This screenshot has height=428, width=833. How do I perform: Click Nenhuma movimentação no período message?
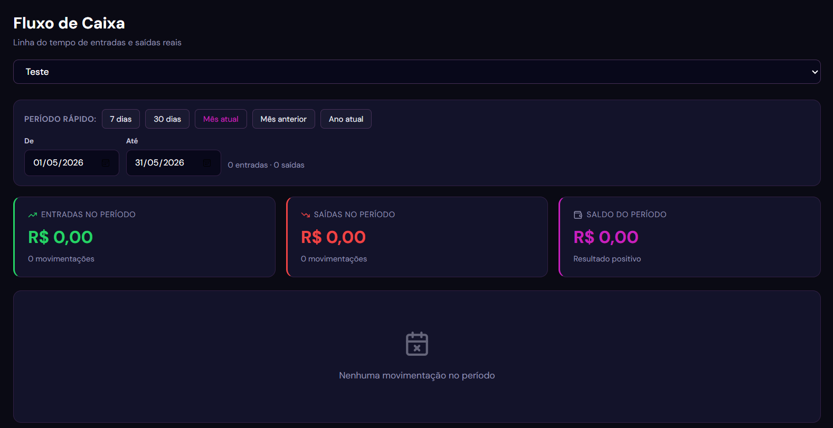(417, 375)
